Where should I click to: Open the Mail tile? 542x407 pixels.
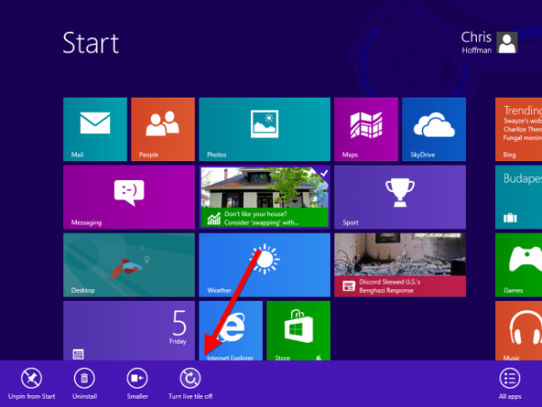click(x=95, y=129)
